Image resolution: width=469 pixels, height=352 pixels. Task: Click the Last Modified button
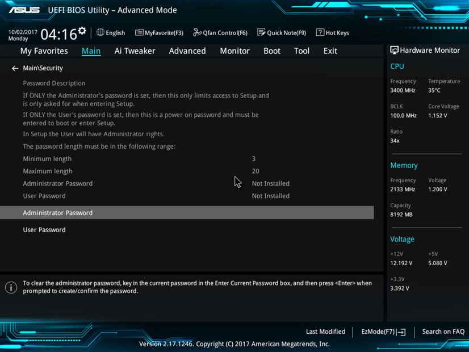(325, 332)
